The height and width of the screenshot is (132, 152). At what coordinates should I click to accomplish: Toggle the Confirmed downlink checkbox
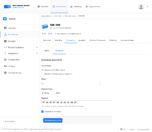click(x=42, y=112)
